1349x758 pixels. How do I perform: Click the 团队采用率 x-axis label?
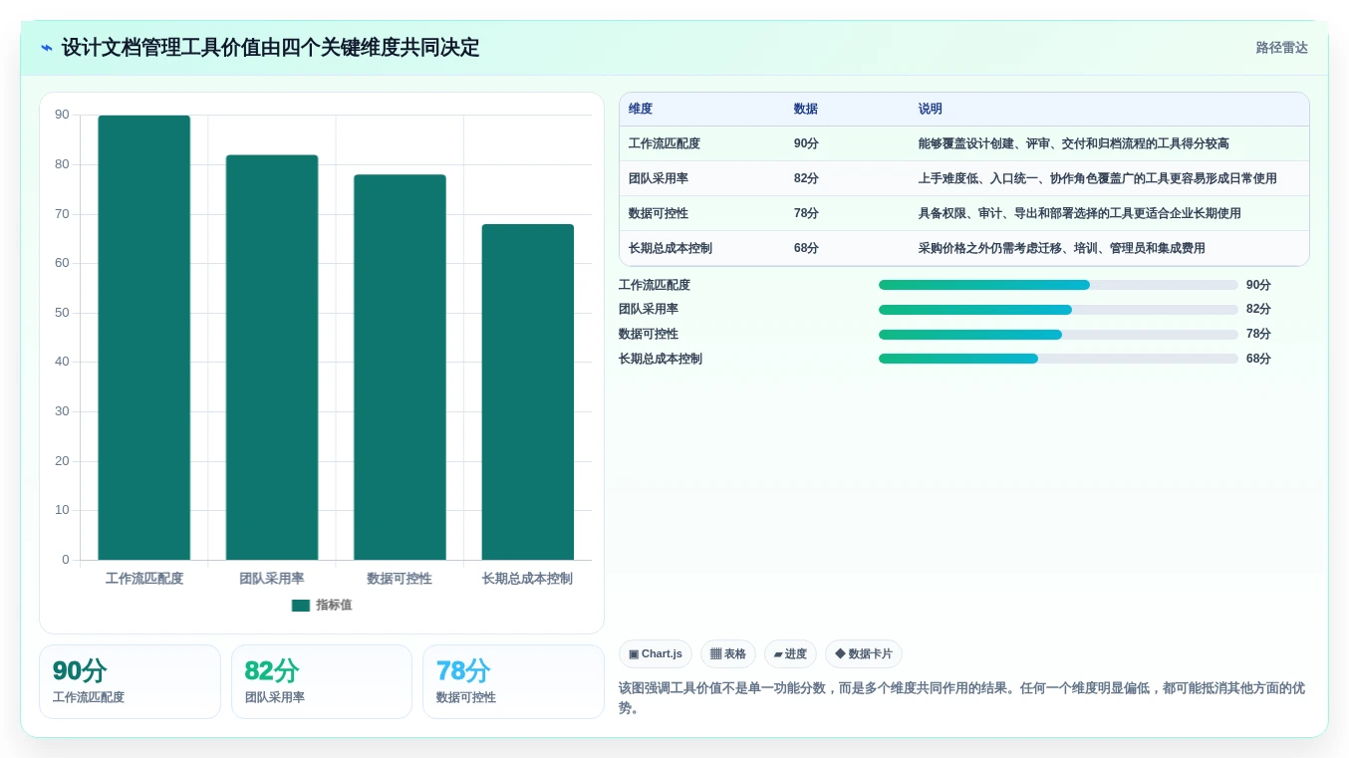coord(272,579)
